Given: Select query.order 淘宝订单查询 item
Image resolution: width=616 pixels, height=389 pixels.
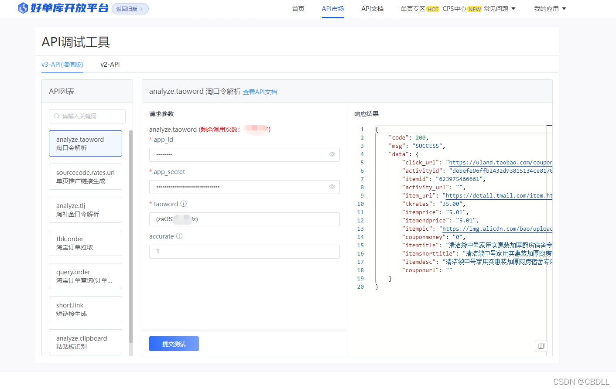Looking at the screenshot, I should tap(86, 276).
